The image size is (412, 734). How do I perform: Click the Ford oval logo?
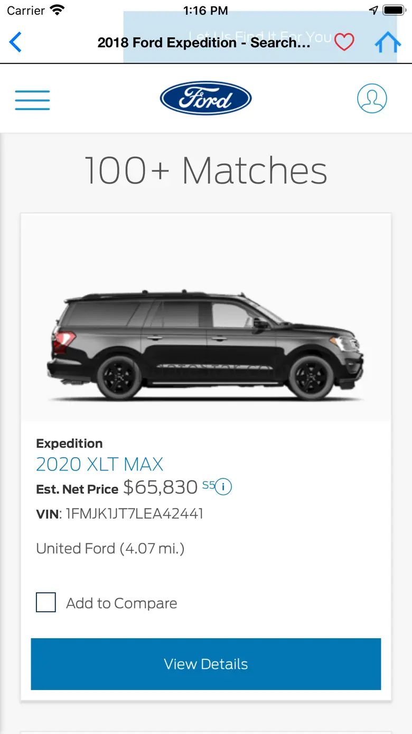coord(205,98)
